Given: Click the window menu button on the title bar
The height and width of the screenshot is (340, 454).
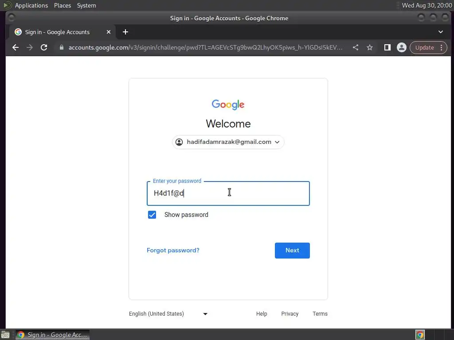Looking at the screenshot, I should (x=11, y=18).
